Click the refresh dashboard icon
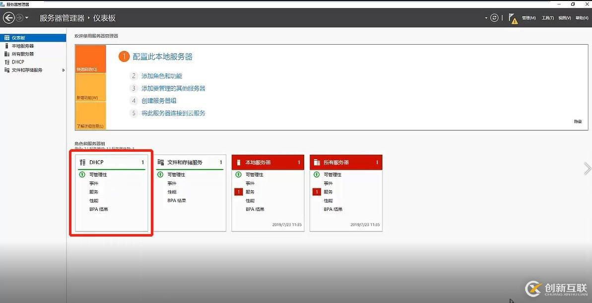592x303 pixels. 494,18
